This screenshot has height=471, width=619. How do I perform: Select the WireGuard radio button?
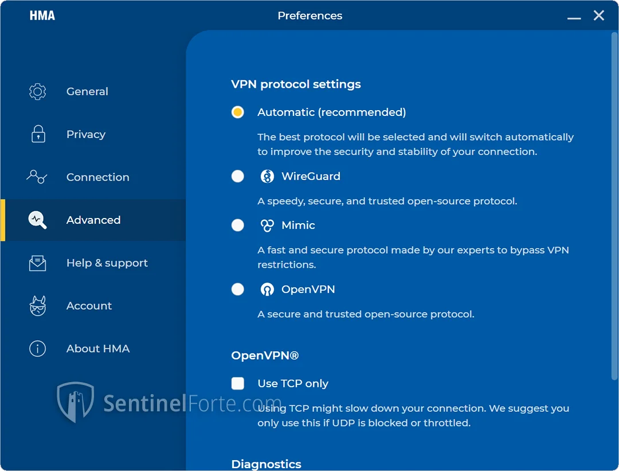238,176
